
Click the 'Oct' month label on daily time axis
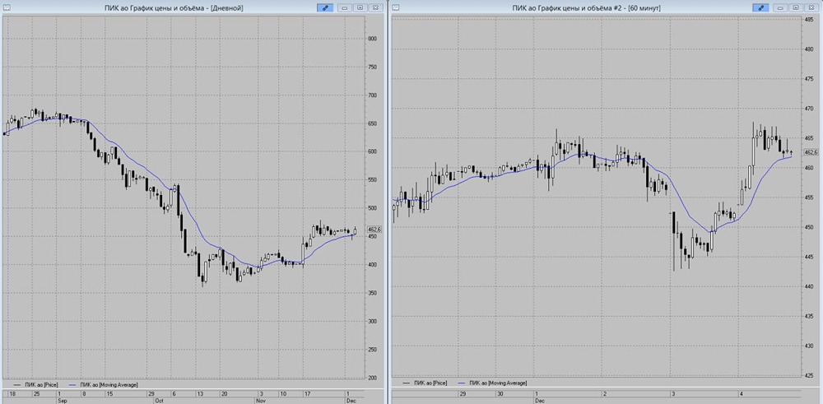point(160,400)
